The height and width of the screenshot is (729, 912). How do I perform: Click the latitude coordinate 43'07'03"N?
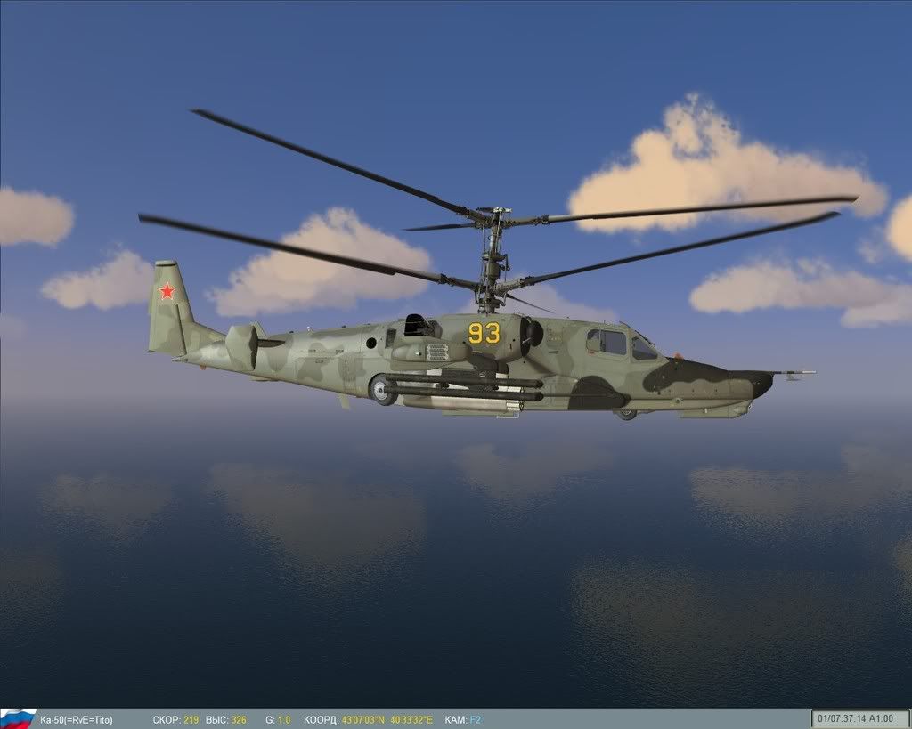[x=363, y=720]
